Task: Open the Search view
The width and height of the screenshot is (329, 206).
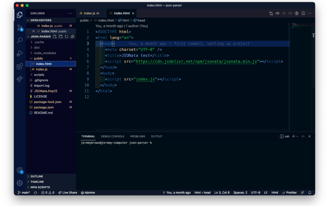Action: 20,40
